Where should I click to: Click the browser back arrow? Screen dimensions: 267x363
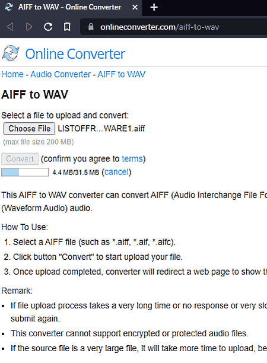click(x=10, y=27)
